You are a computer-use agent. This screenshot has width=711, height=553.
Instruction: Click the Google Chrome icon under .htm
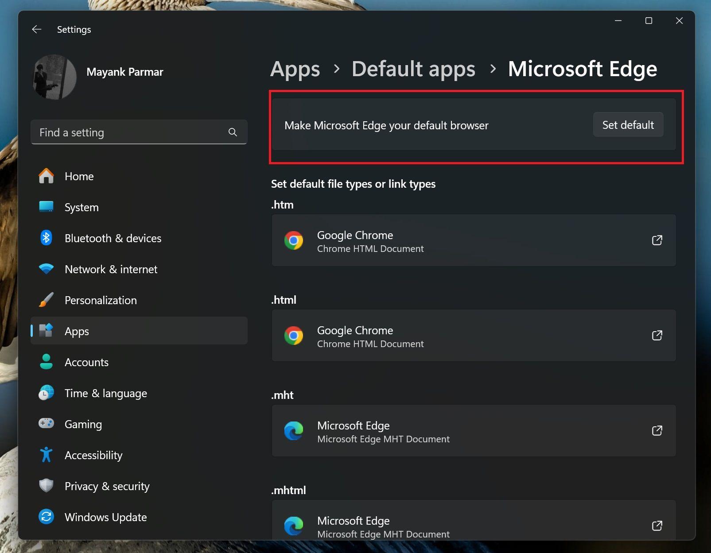coord(293,240)
